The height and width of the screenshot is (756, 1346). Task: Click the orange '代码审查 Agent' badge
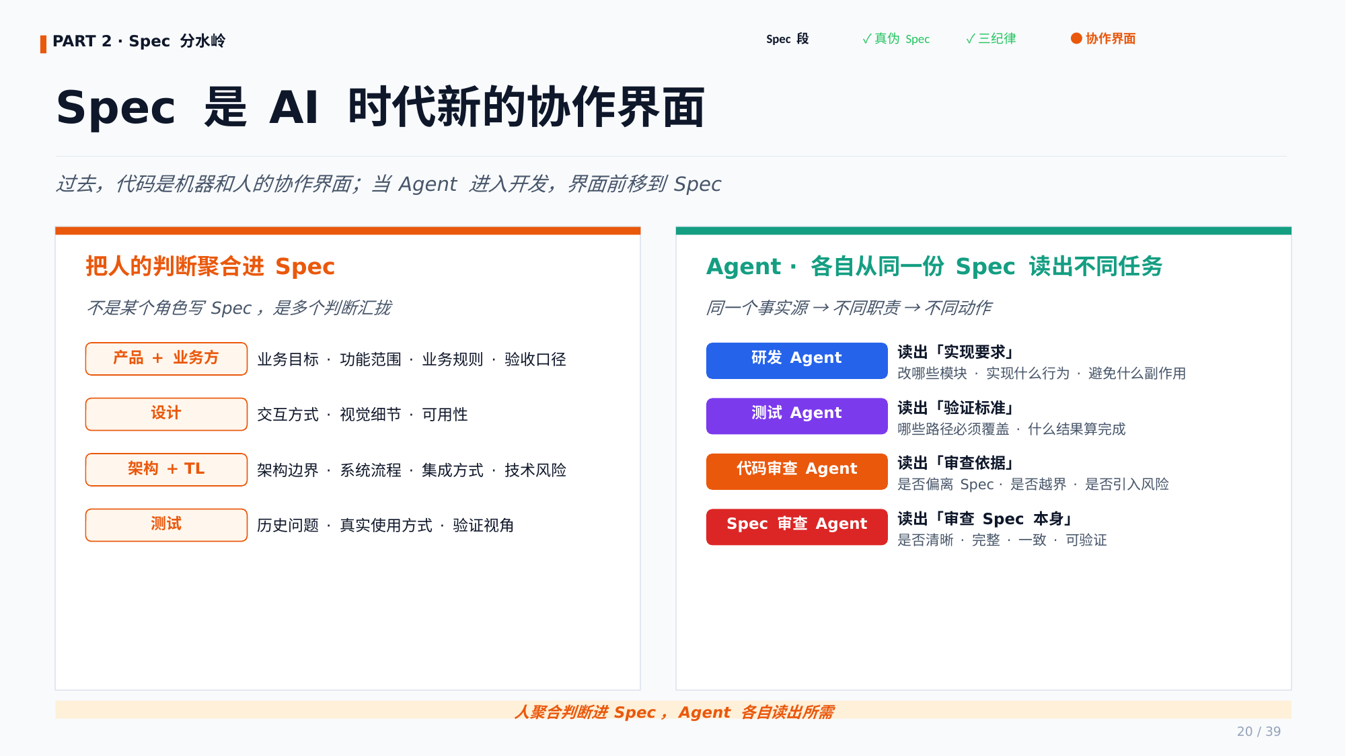tap(796, 471)
